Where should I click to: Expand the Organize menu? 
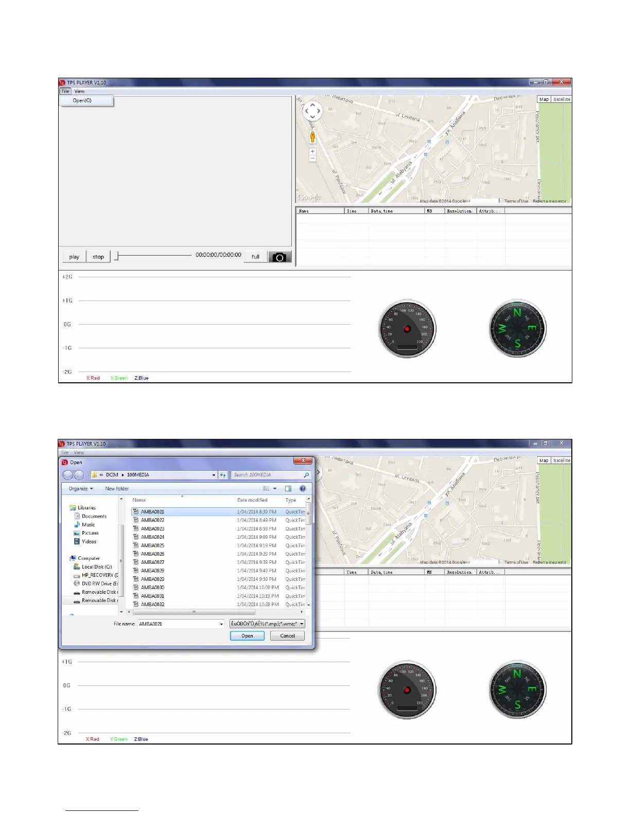[81, 489]
